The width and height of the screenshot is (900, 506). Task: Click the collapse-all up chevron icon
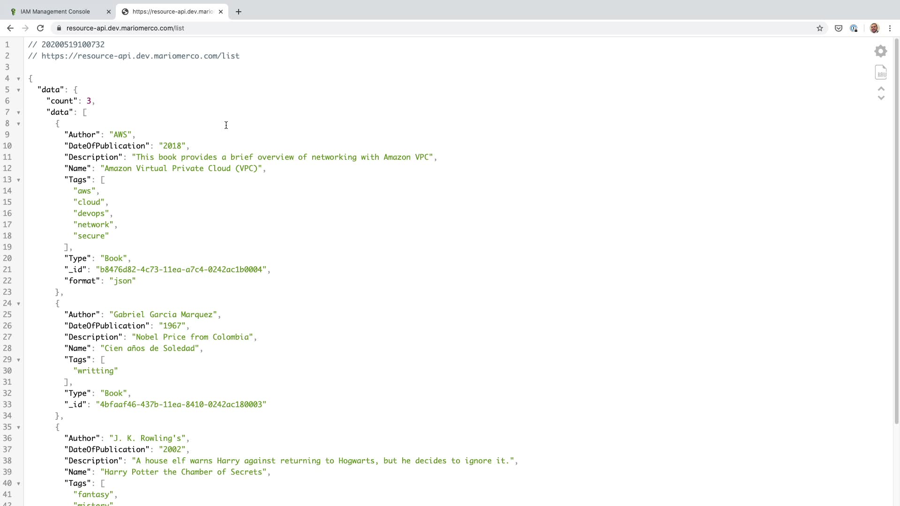(x=881, y=89)
